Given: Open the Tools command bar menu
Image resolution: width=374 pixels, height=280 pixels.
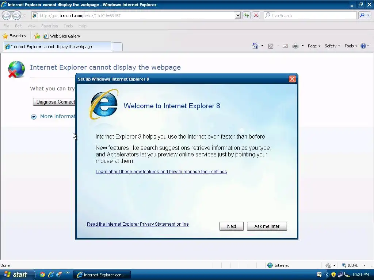Looking at the screenshot, I should pos(351,46).
